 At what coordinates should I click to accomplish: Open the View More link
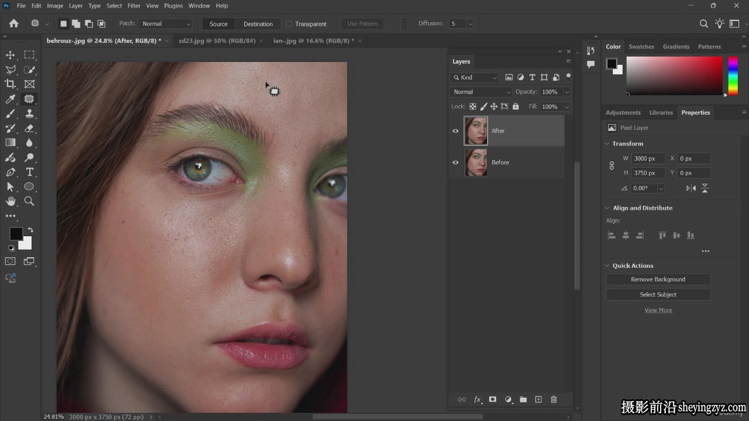click(x=658, y=310)
